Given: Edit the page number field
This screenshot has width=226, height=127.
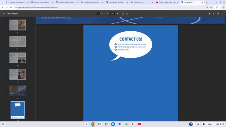Looking at the screenshot, I should point(99,13).
